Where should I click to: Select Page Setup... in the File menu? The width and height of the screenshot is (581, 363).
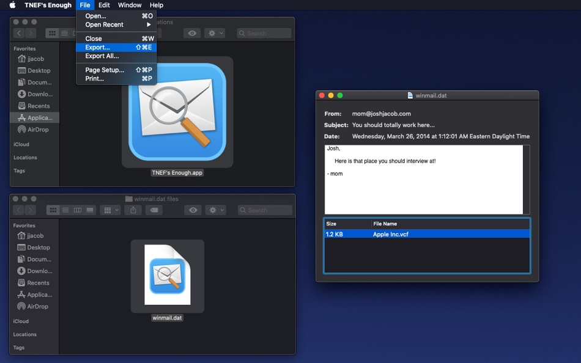[x=116, y=70]
